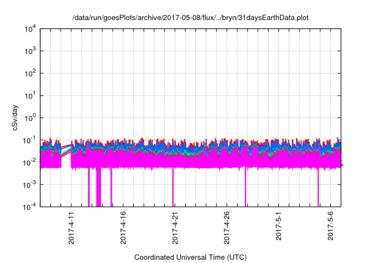
Task: Click the Coordinated Universal Time (UTC) label
Action: pos(190,257)
